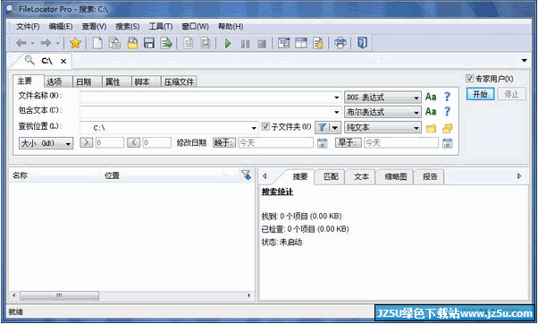Viewport: 538px width, 324px height.
Task: Open the tab list dropdown arrow at right
Action: point(525,61)
